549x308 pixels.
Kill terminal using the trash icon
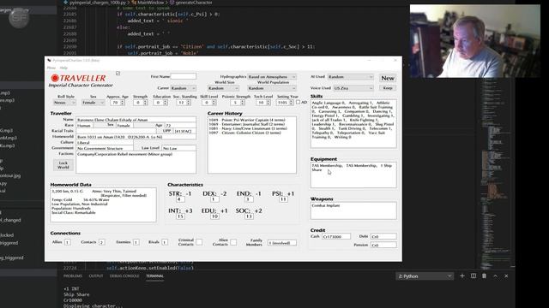tap(484, 275)
